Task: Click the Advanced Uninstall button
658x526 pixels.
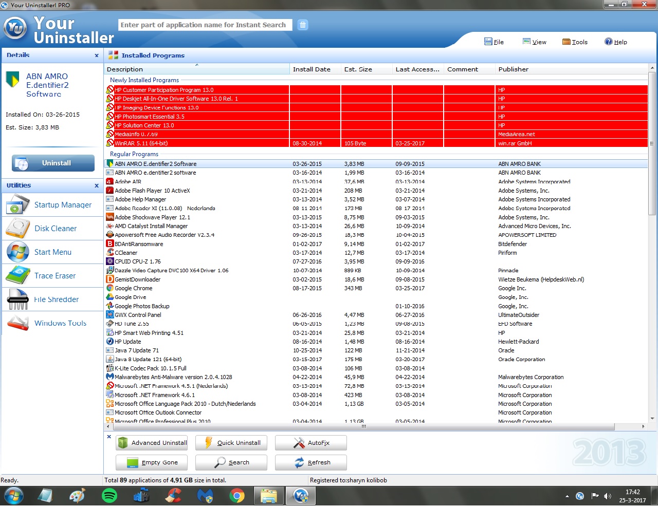Action: 152,443
